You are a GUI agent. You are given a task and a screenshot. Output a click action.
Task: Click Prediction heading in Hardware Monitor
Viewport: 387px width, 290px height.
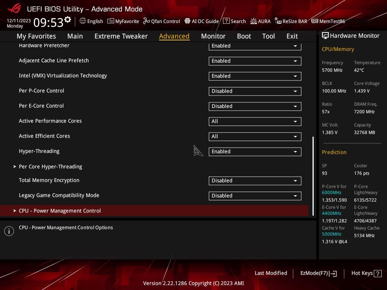click(334, 152)
